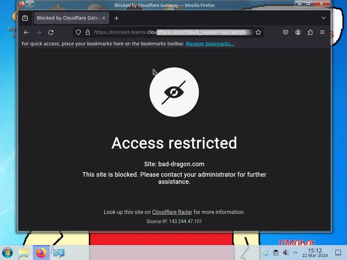This screenshot has height=260, width=347.
Task: Open the Extensions puzzle icon
Action: tap(310, 32)
